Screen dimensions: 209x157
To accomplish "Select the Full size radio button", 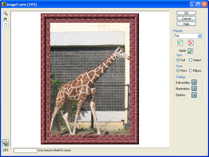I will click(178, 60).
